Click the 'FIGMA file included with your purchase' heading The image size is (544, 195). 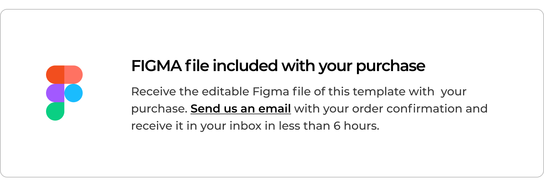pos(278,66)
